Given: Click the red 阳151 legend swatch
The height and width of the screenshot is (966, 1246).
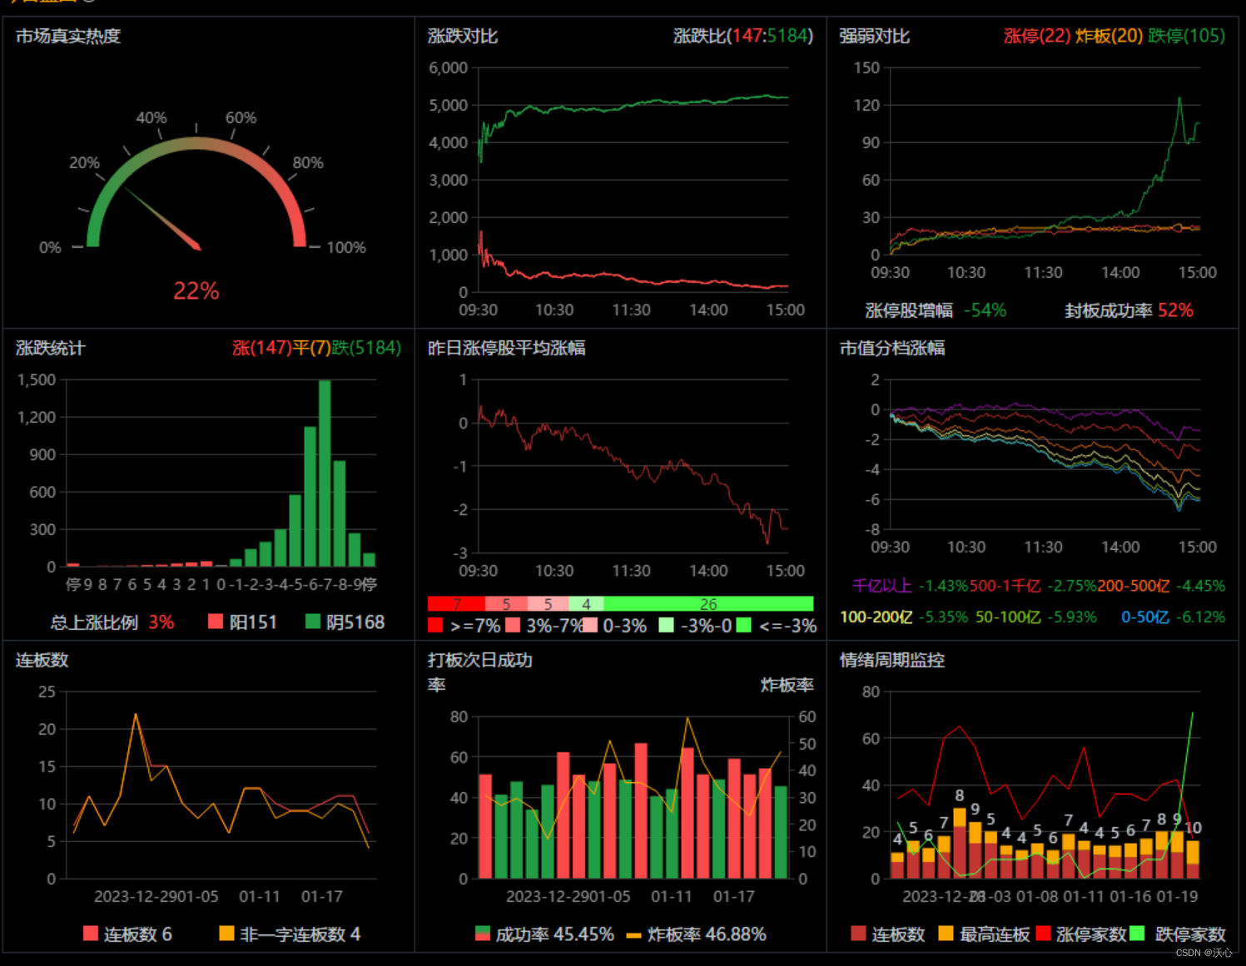Looking at the screenshot, I should point(215,622).
